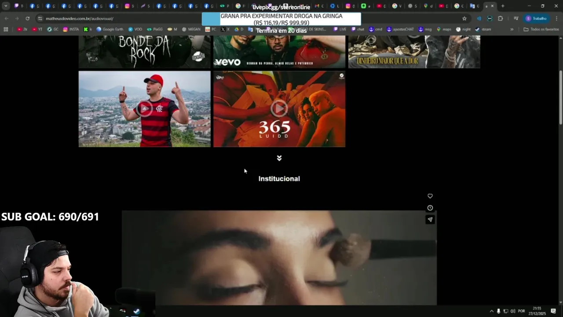Expand more videos with double chevron arrow
This screenshot has height=317, width=563.
pos(279,158)
